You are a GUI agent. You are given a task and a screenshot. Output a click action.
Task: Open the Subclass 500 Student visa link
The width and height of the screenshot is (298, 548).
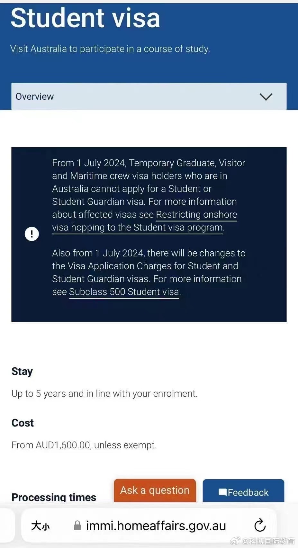pyautogui.click(x=124, y=292)
